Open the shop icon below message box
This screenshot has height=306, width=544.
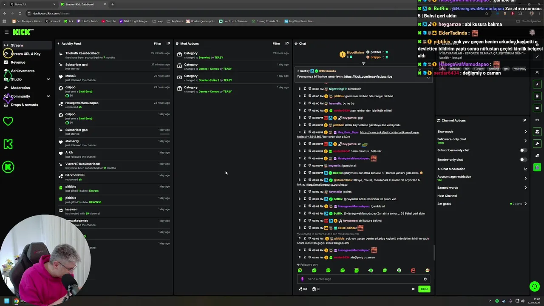click(314, 289)
